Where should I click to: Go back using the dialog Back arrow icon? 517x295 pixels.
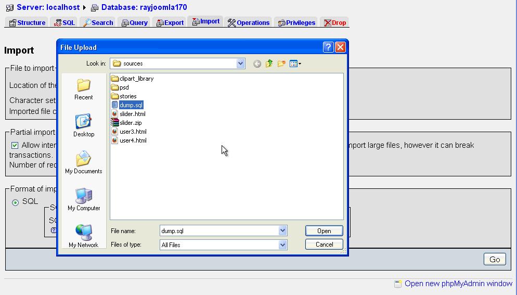257,63
